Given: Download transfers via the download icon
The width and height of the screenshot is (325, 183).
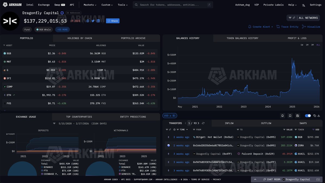Looking at the screenshot, I should [318, 116].
